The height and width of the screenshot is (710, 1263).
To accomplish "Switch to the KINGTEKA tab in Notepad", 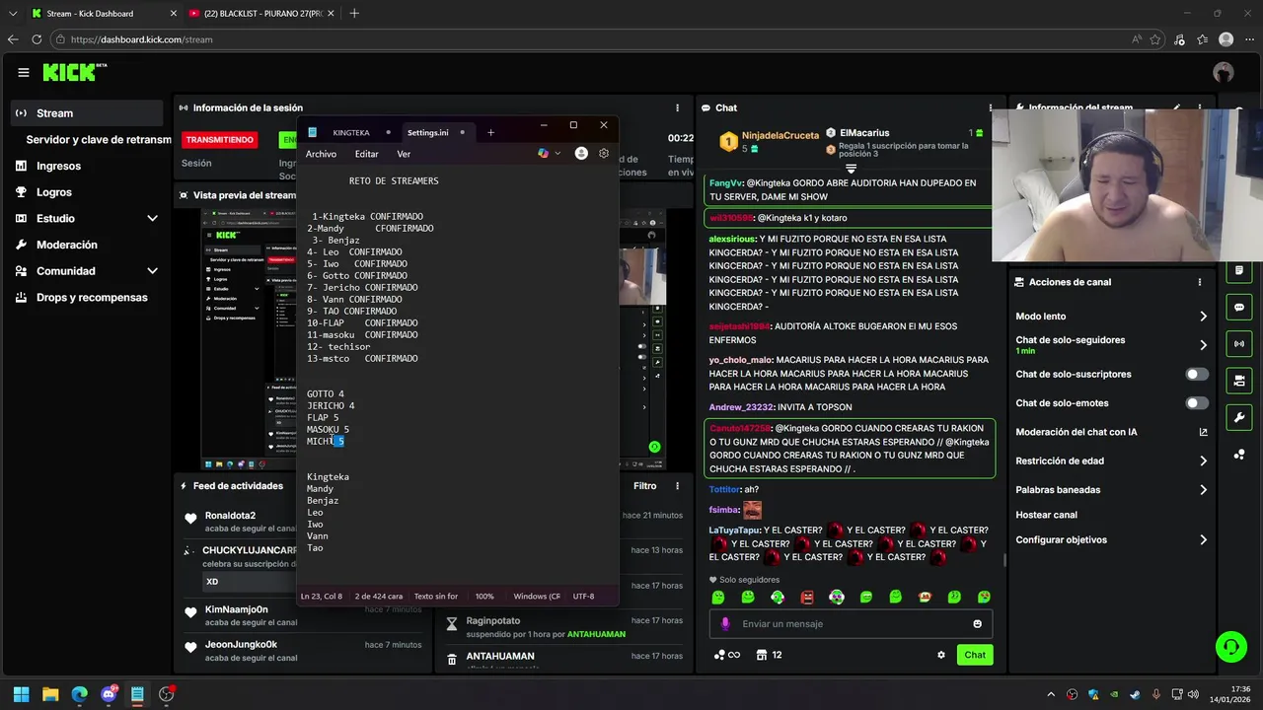I will (350, 132).
